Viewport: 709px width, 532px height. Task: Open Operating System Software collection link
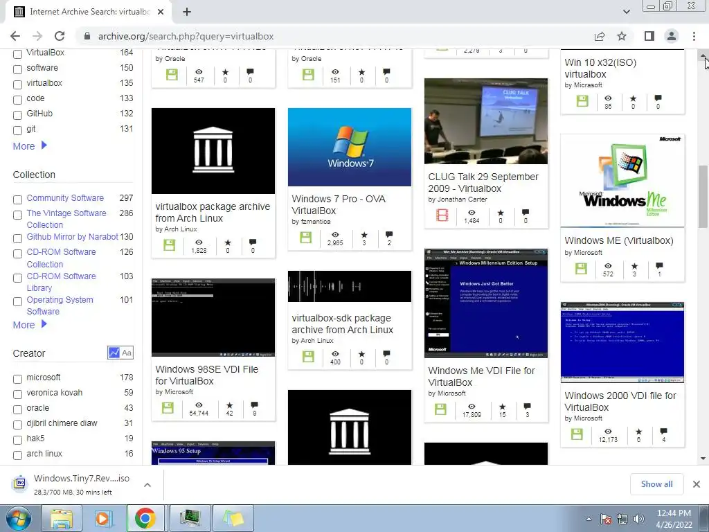pos(60,305)
